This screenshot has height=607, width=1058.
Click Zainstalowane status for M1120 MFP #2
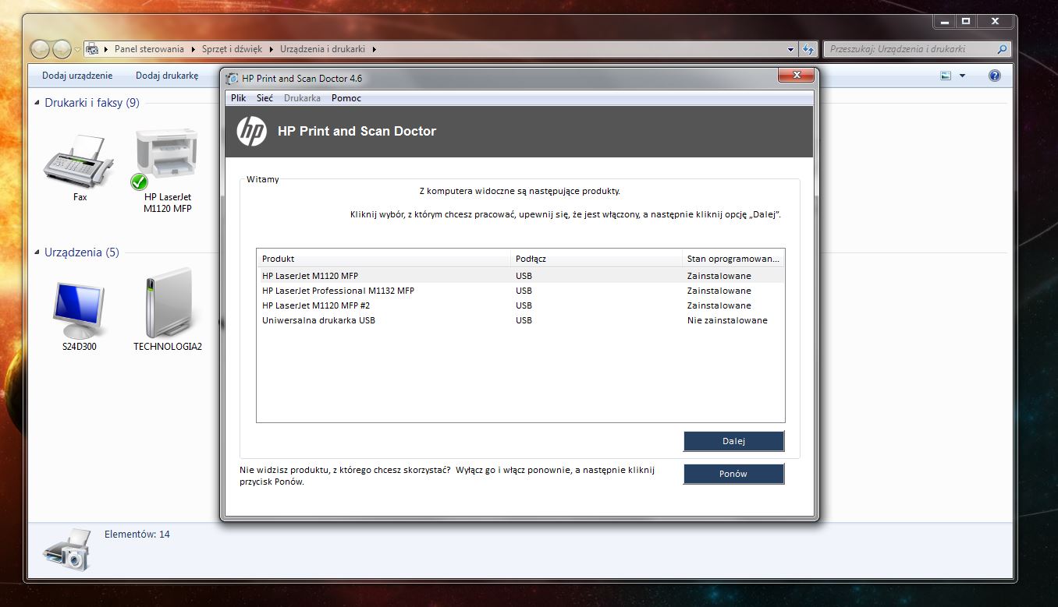(719, 305)
